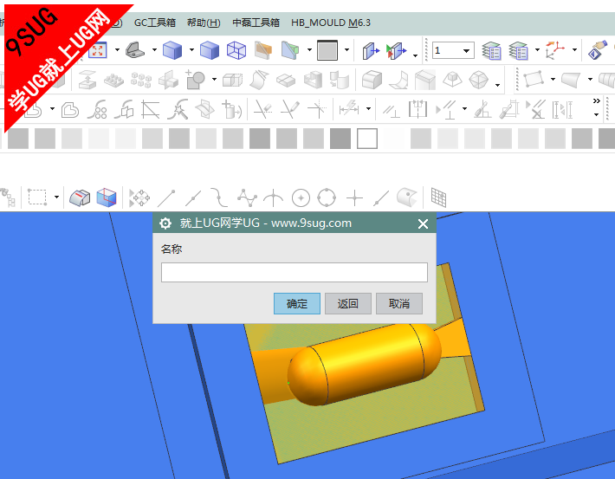Switch to Static Wireframe cube view

coord(236,50)
